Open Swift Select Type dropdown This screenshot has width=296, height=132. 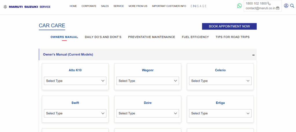(75, 113)
